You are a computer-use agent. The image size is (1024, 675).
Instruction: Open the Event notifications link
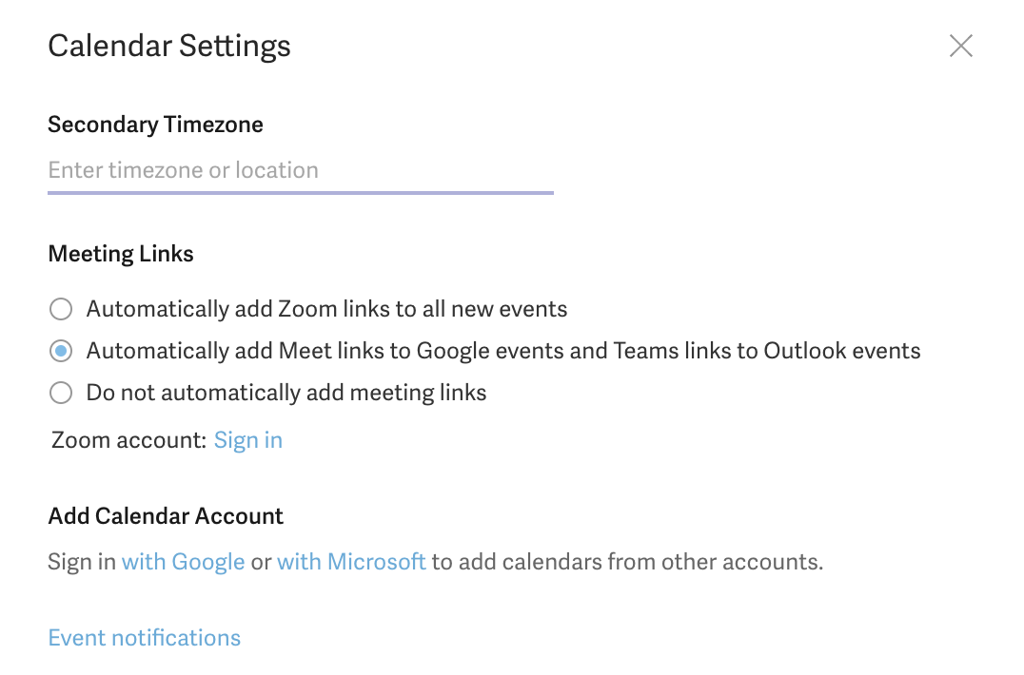[145, 638]
